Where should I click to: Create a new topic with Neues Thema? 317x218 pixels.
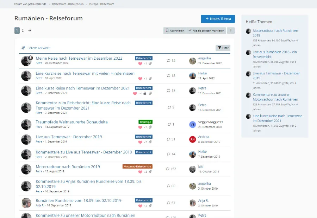click(218, 19)
